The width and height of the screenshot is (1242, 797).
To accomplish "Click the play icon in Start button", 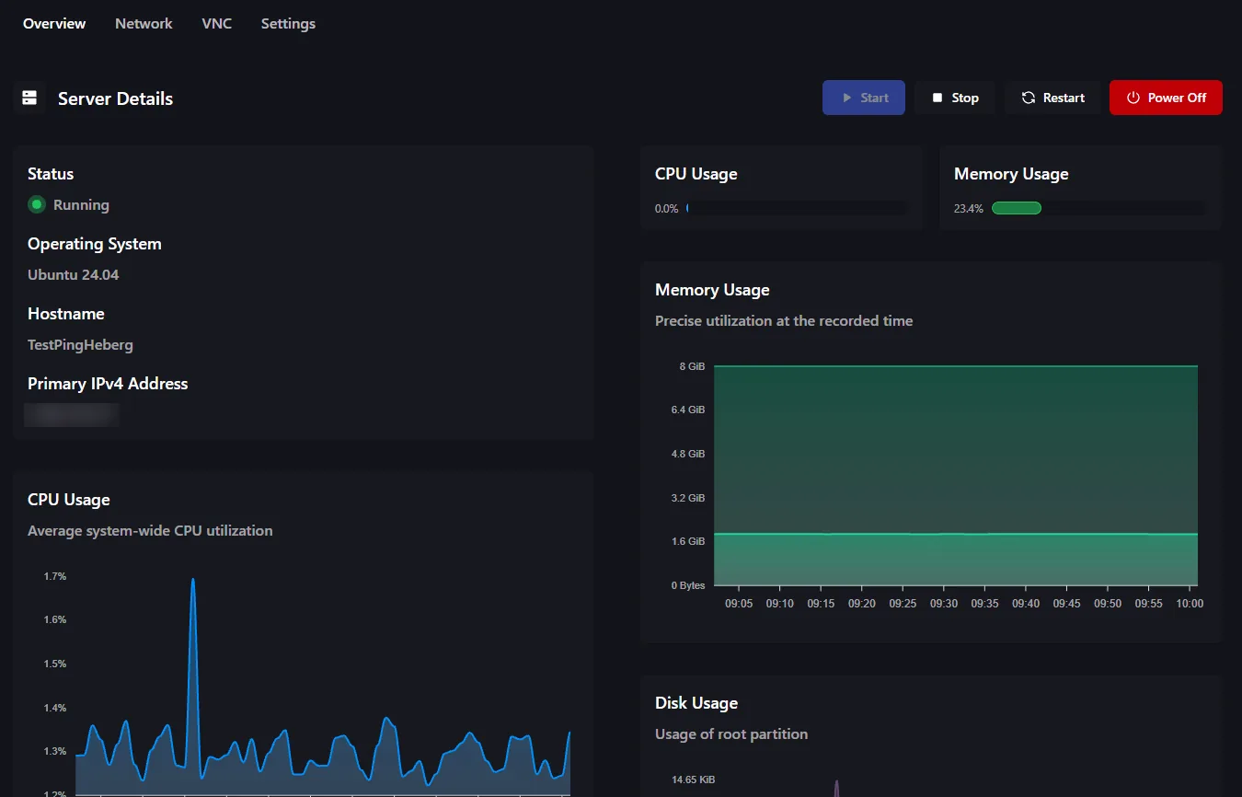I will (847, 98).
